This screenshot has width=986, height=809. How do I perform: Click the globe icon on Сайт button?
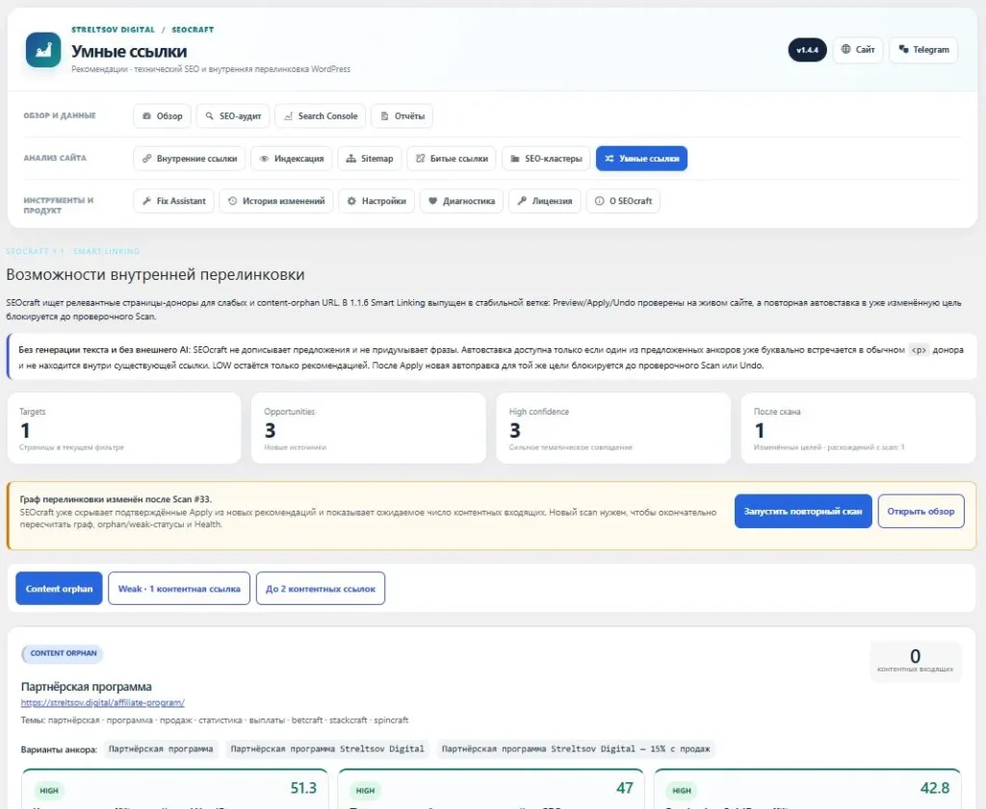(x=845, y=49)
